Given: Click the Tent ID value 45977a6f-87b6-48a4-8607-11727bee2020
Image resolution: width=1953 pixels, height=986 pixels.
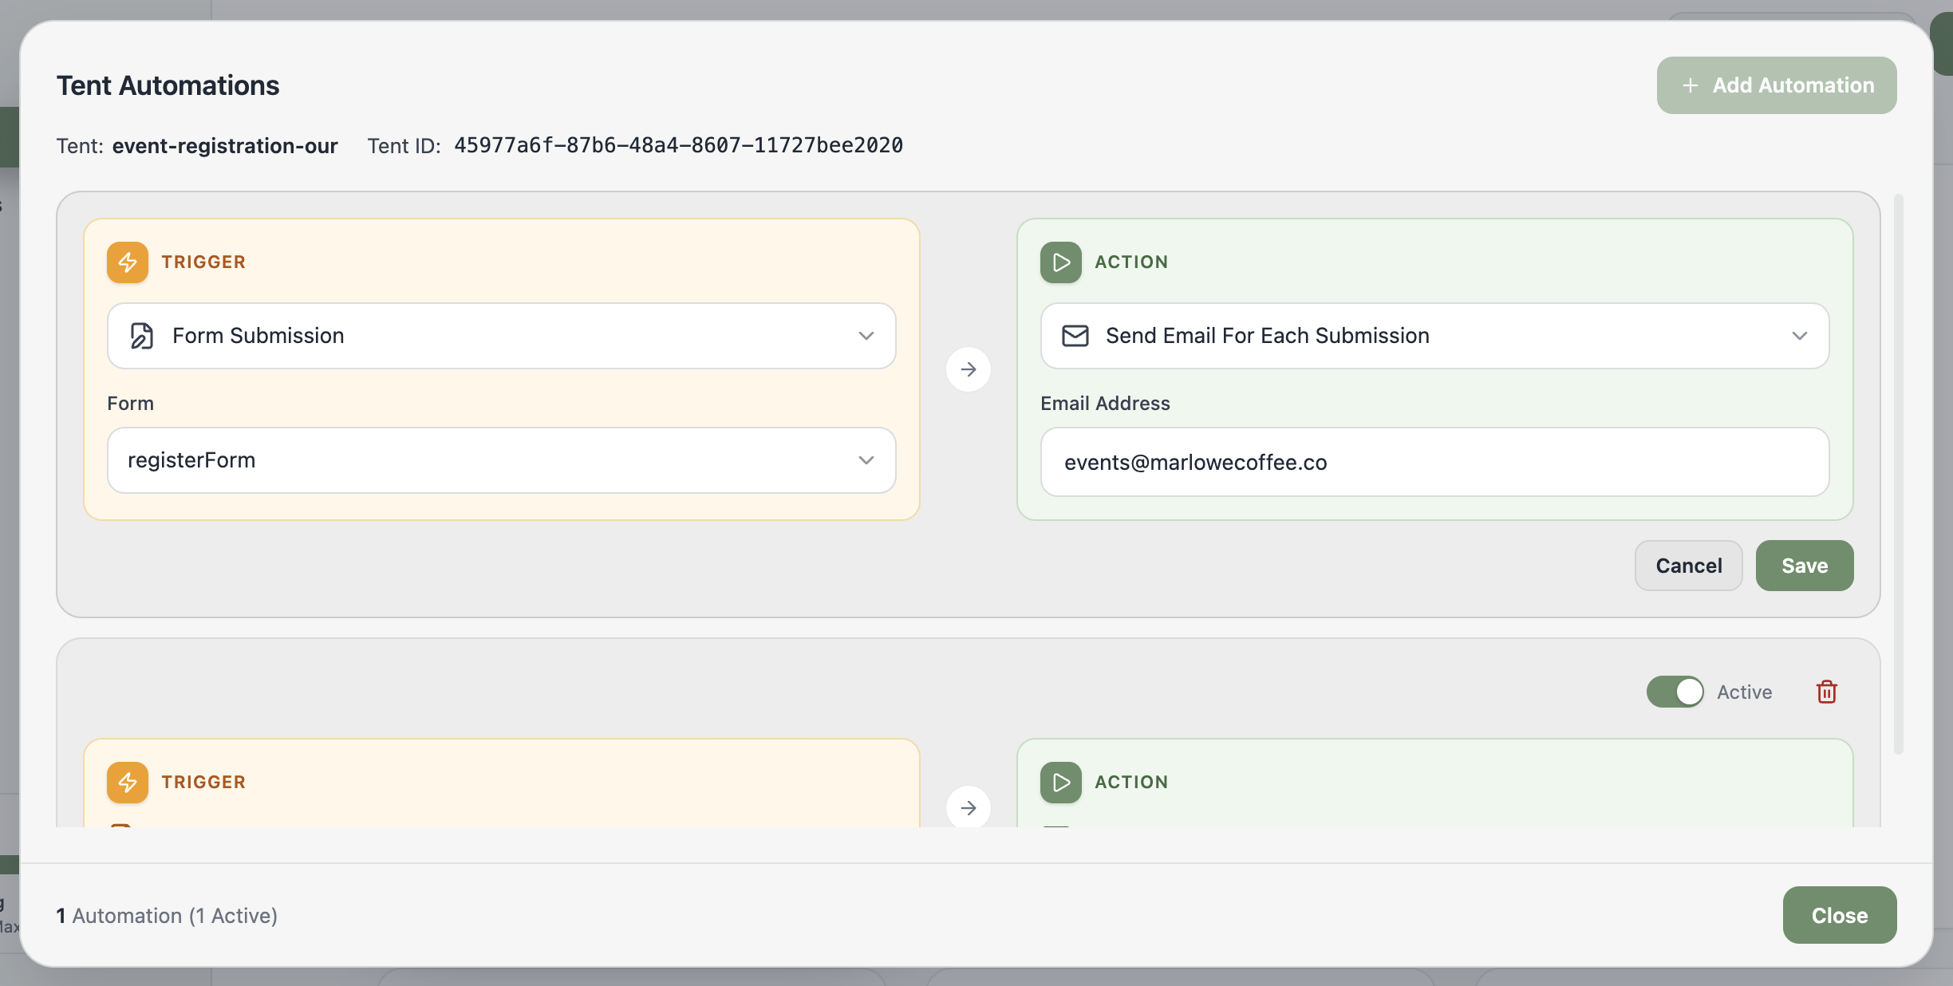Looking at the screenshot, I should [679, 145].
